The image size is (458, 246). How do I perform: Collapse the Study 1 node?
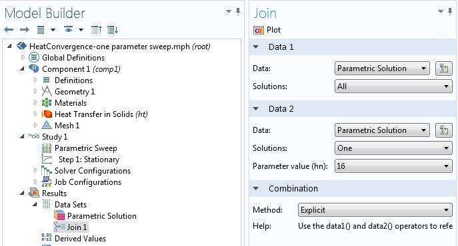(22, 136)
